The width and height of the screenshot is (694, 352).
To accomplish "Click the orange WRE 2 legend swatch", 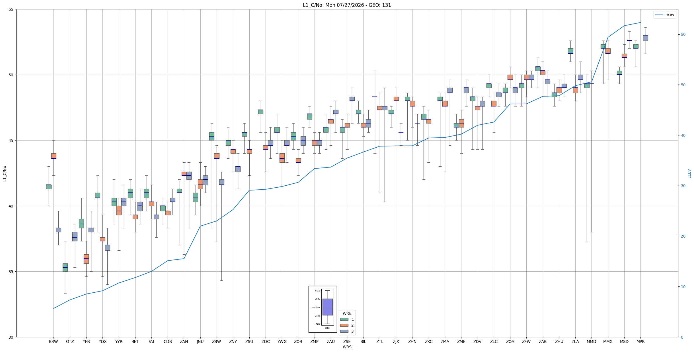I will coord(344,325).
